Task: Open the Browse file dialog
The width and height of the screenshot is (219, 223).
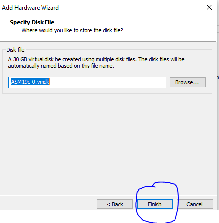Action: point(187,82)
